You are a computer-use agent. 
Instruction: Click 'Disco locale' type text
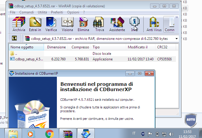(x=102, y=54)
